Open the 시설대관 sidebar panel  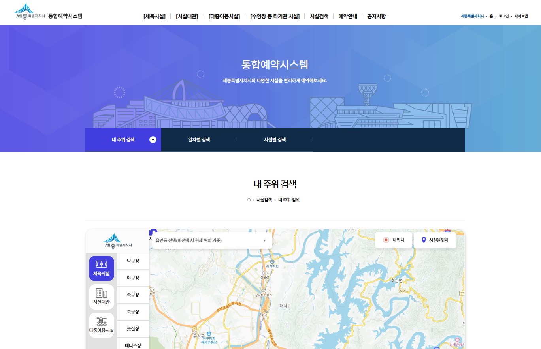pyautogui.click(x=101, y=296)
